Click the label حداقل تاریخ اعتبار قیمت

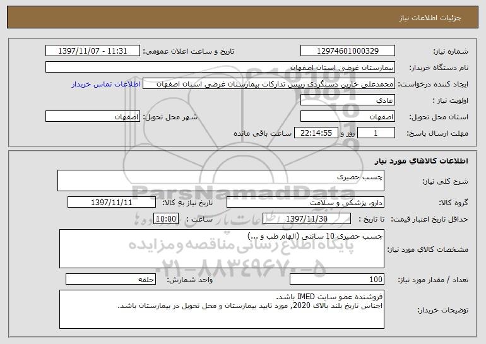[x=429, y=219]
